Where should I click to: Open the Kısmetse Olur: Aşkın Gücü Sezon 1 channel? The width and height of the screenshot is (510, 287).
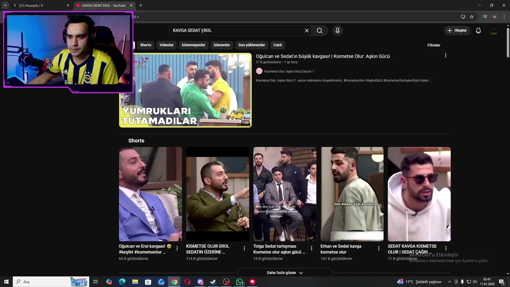(x=289, y=71)
